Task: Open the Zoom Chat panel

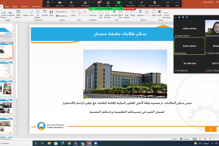Action: 99,3
